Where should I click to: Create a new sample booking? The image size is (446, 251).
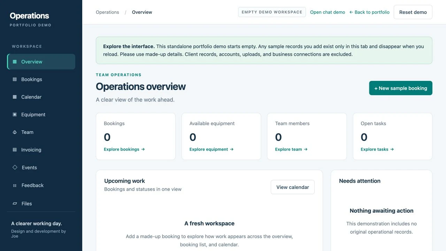pos(401,88)
